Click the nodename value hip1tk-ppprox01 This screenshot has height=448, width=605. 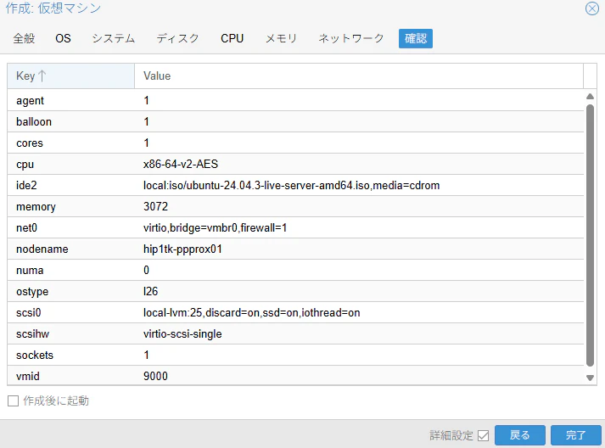[x=182, y=249]
